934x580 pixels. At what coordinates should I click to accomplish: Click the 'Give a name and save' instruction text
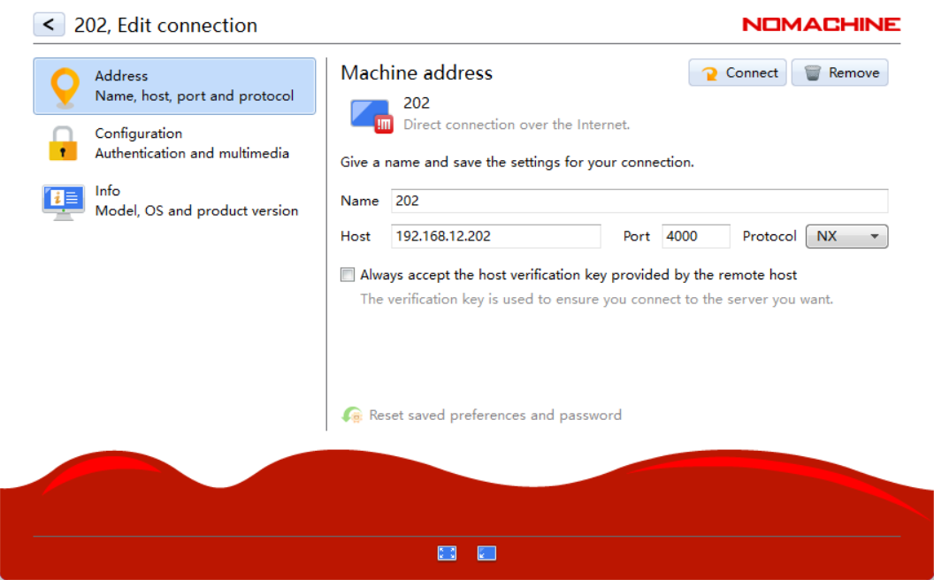[517, 162]
